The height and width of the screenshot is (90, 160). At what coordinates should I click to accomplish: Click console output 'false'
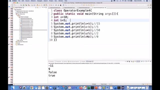pyautogui.click(x=52, y=72)
